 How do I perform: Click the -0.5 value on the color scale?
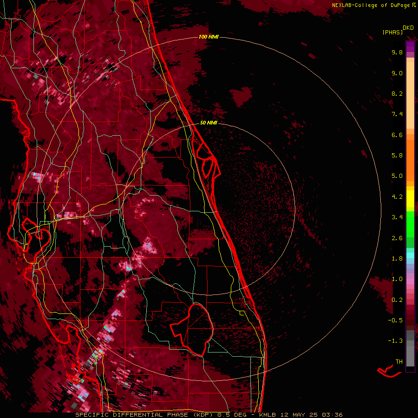(x=395, y=320)
